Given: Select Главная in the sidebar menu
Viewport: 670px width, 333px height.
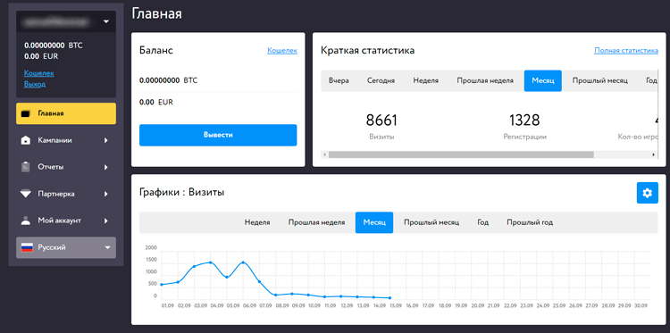Looking at the screenshot, I should coord(66,113).
